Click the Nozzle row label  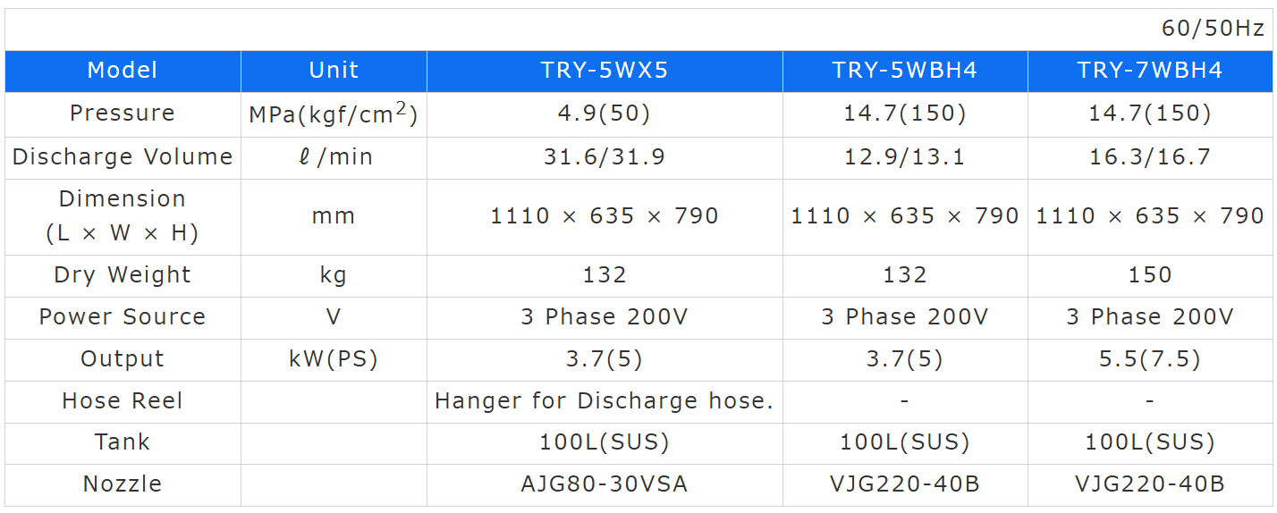(x=123, y=484)
